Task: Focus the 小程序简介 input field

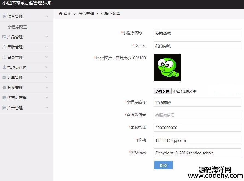Action: tap(197, 102)
